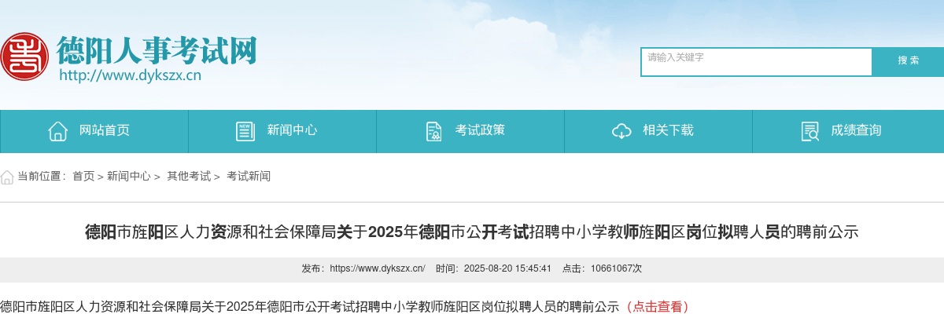
Task: Click the 德阳人事考试网 site title
Action: coord(157,51)
